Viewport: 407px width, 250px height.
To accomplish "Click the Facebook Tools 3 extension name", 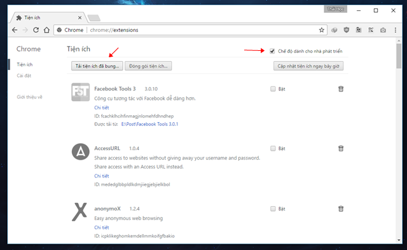I will point(115,89).
